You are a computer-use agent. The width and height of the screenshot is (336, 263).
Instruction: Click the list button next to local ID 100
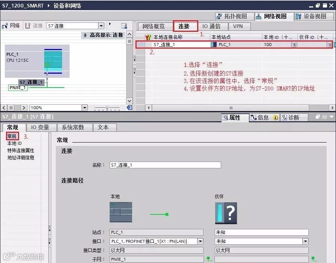pos(294,45)
